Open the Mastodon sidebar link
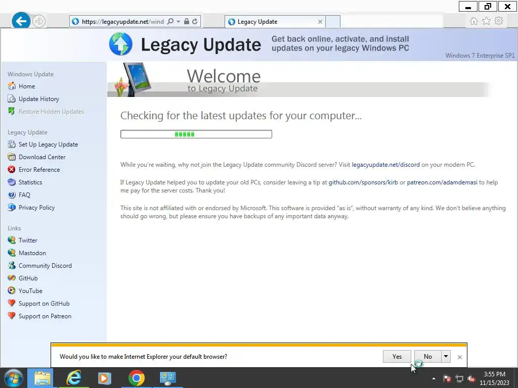The width and height of the screenshot is (518, 388). 32,253
